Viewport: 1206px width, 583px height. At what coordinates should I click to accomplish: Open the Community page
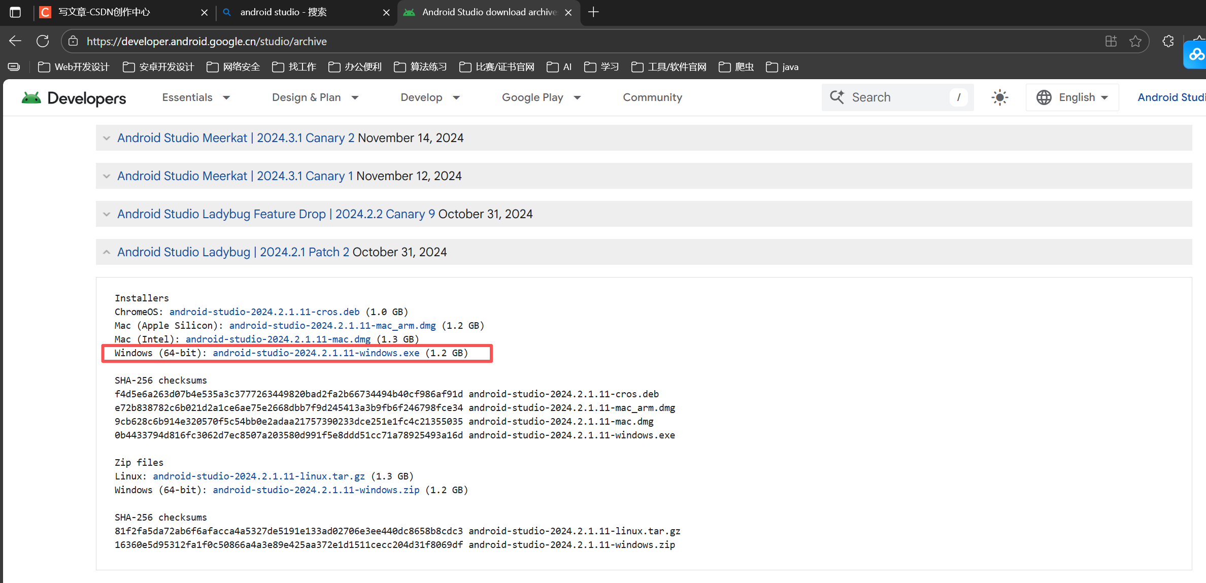pyautogui.click(x=652, y=97)
